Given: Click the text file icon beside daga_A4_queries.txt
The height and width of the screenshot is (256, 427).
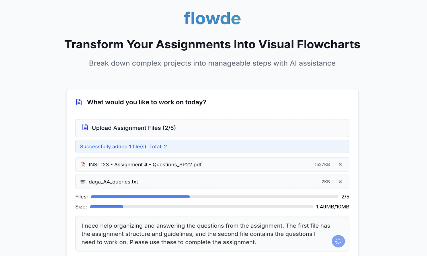Looking at the screenshot, I should point(83,181).
